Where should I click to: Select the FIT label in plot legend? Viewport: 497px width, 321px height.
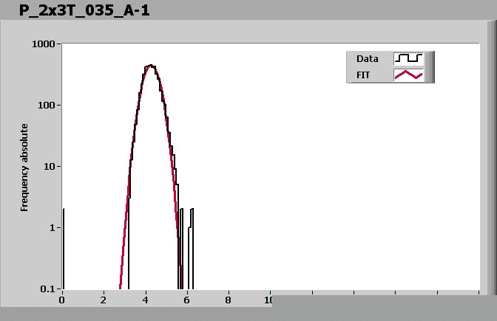point(365,75)
